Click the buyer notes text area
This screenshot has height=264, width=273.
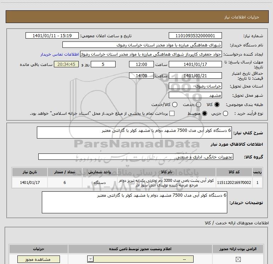[134, 202]
